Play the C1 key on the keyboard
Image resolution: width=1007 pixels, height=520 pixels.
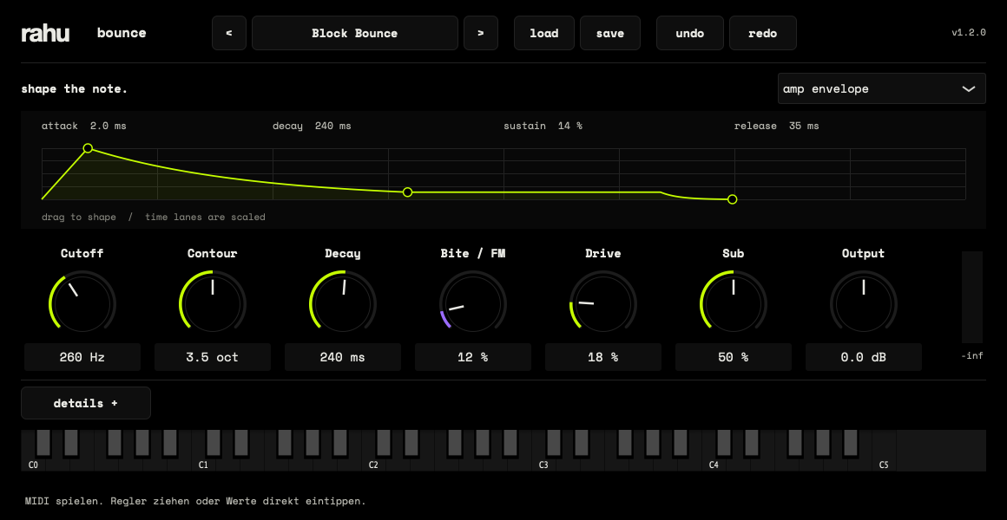pos(203,465)
